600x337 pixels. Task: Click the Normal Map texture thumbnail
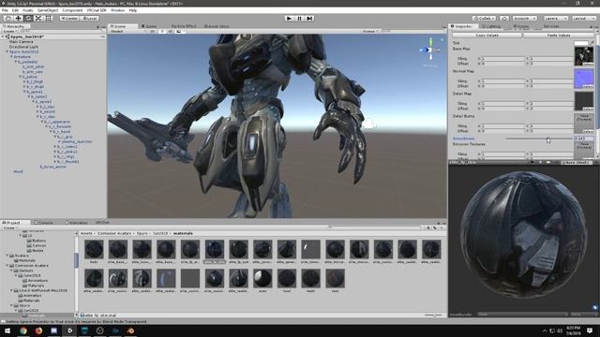point(584,79)
